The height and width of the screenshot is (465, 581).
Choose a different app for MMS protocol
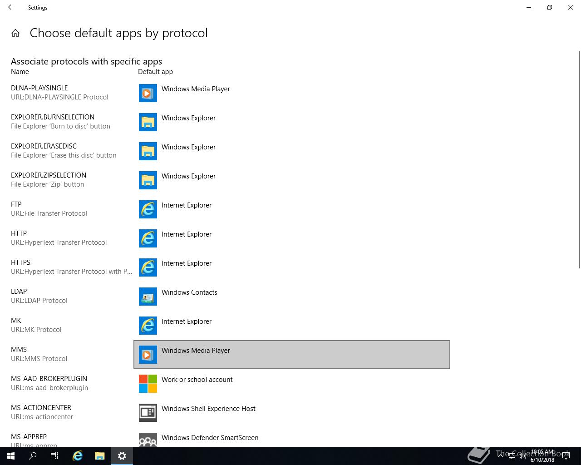click(292, 355)
